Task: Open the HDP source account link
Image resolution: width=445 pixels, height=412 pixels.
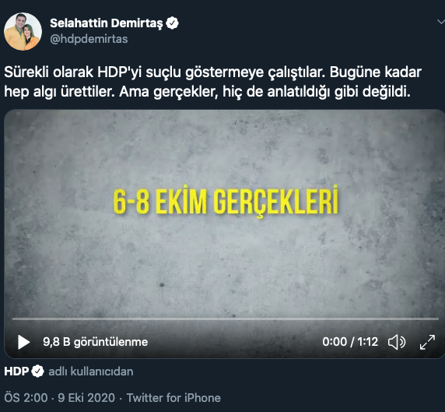Action: point(16,372)
